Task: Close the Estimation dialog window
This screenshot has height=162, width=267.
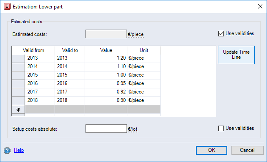Action: click(x=260, y=7)
